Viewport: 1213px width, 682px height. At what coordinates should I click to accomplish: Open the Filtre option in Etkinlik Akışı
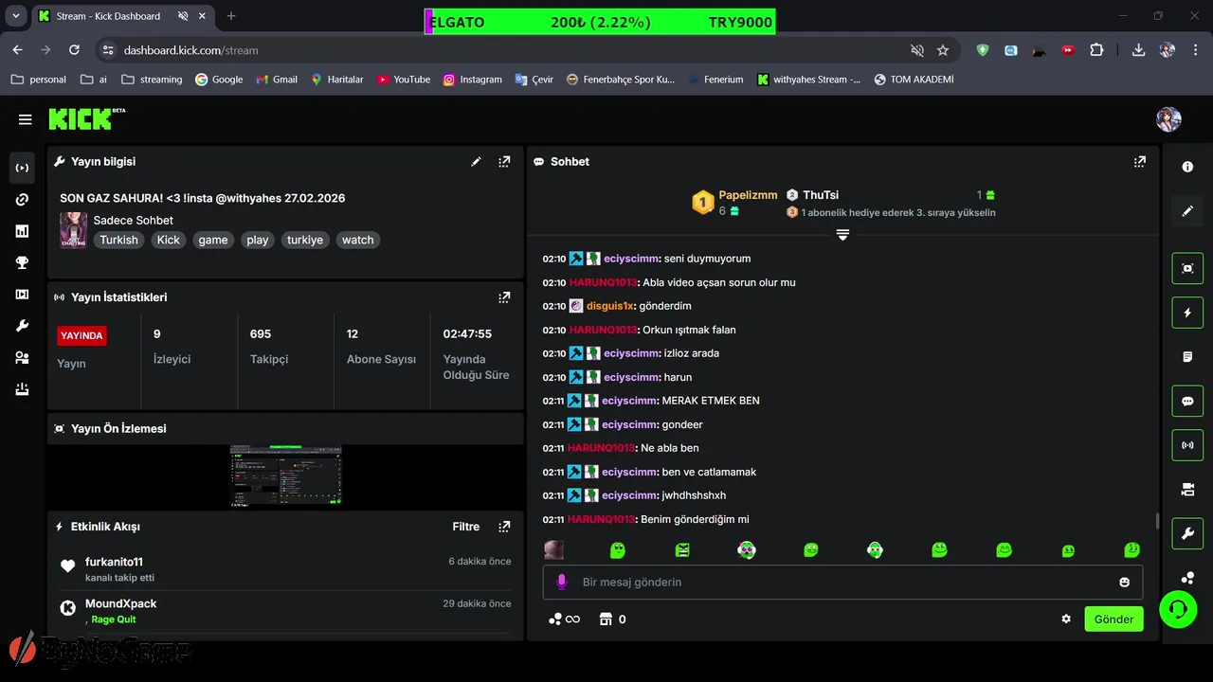pyautogui.click(x=466, y=527)
